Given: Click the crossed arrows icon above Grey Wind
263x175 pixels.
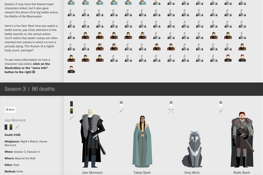Looking at the screenshot, I should pyautogui.click(x=171, y=111).
